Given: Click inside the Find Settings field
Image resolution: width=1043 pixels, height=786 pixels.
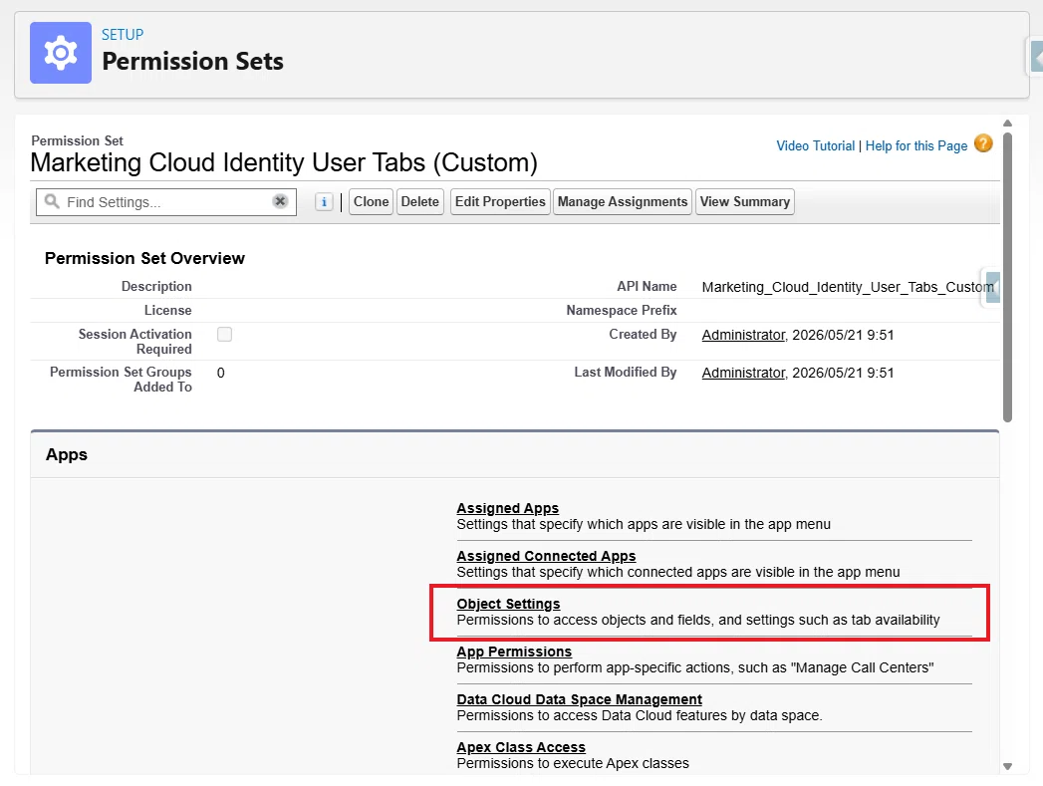Looking at the screenshot, I should point(166,202).
